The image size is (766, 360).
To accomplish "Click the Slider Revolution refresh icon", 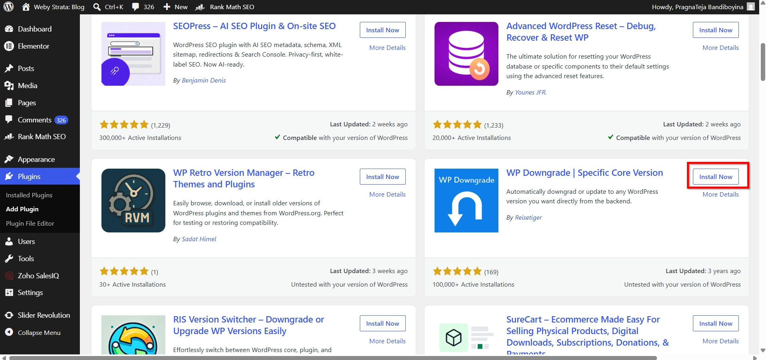I will 9,315.
